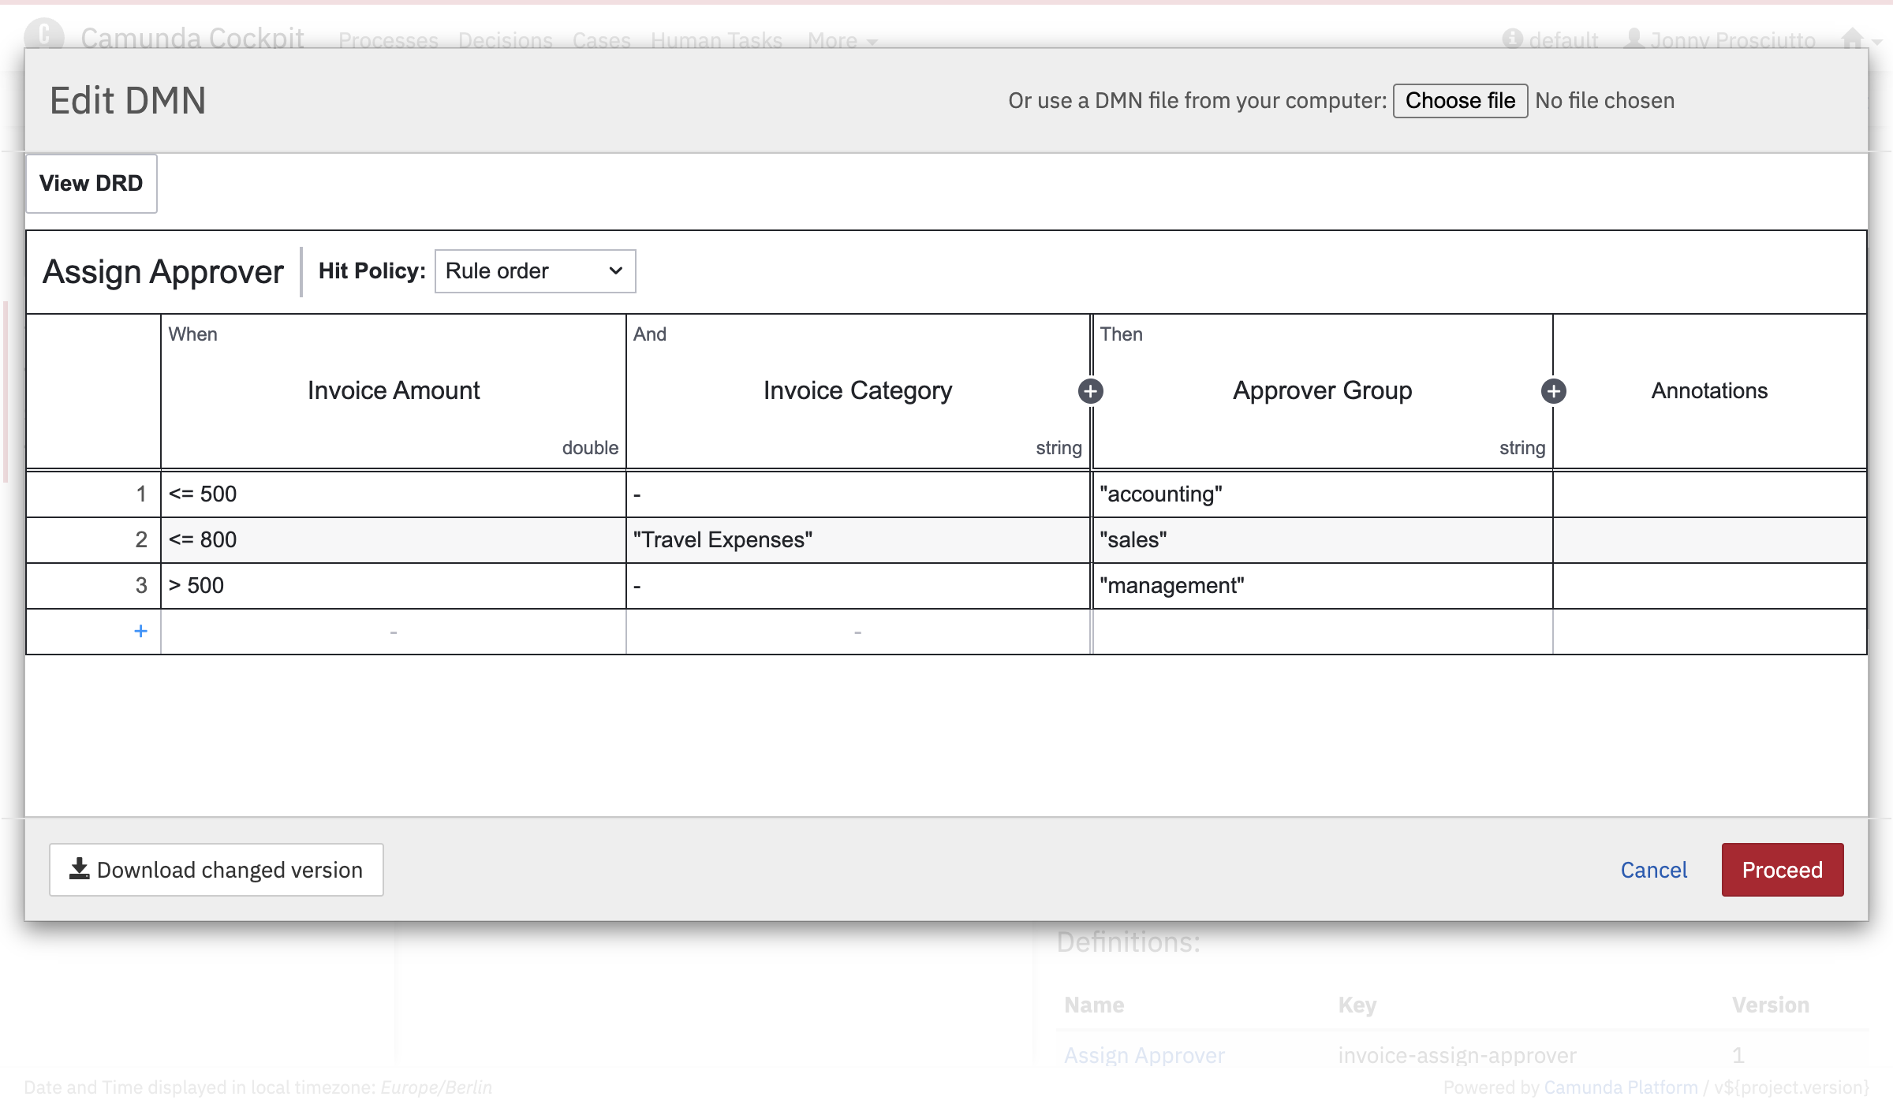Open the Human Tasks menu item
1893x1104 pixels.
(716, 40)
